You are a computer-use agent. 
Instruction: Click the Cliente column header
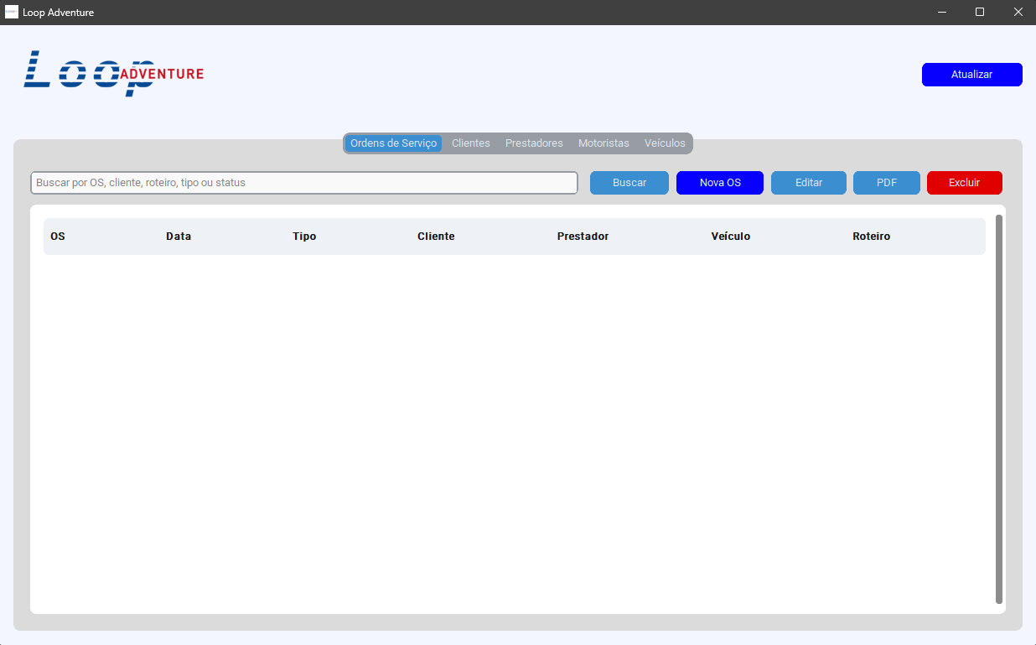(436, 237)
